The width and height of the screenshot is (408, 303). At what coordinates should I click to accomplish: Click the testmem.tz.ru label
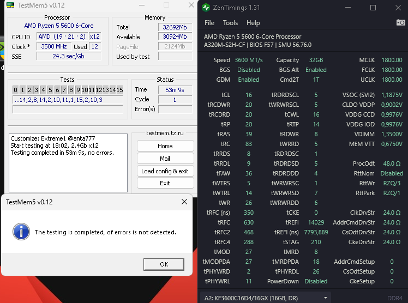point(165,133)
